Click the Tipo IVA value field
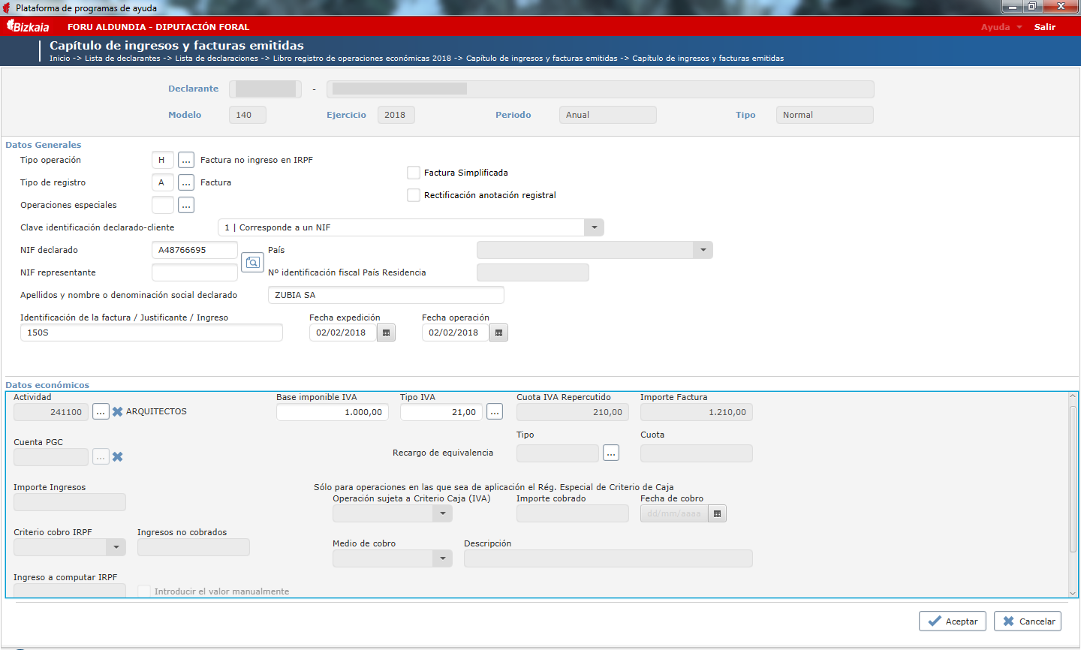Image resolution: width=1081 pixels, height=650 pixels. [441, 412]
